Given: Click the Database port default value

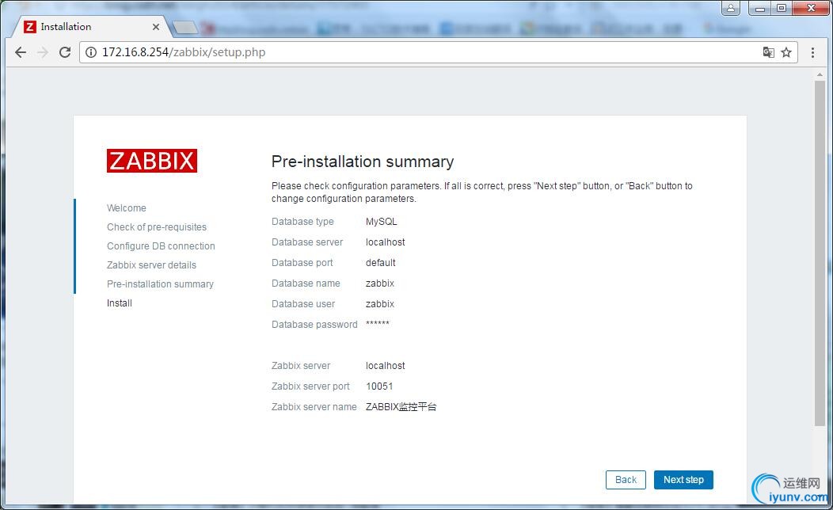Looking at the screenshot, I should (380, 263).
